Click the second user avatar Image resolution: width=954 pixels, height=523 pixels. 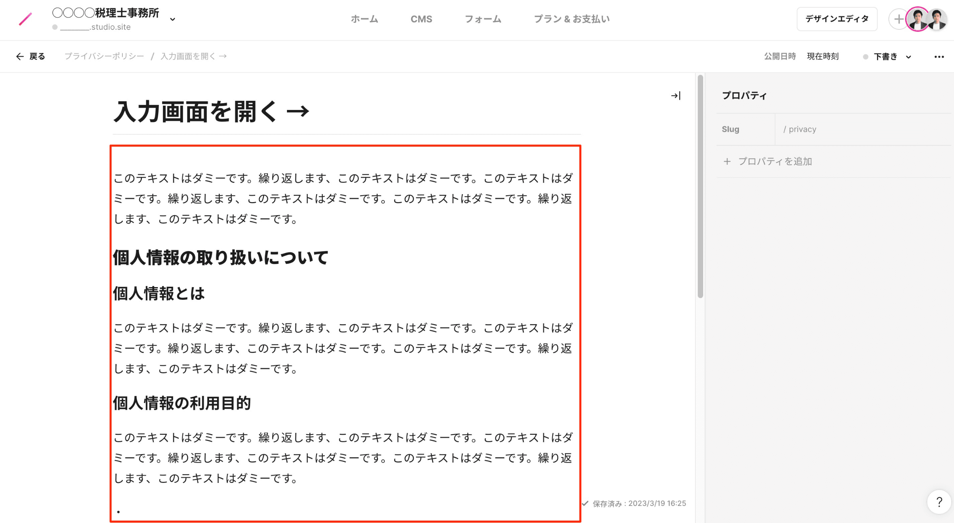(938, 19)
